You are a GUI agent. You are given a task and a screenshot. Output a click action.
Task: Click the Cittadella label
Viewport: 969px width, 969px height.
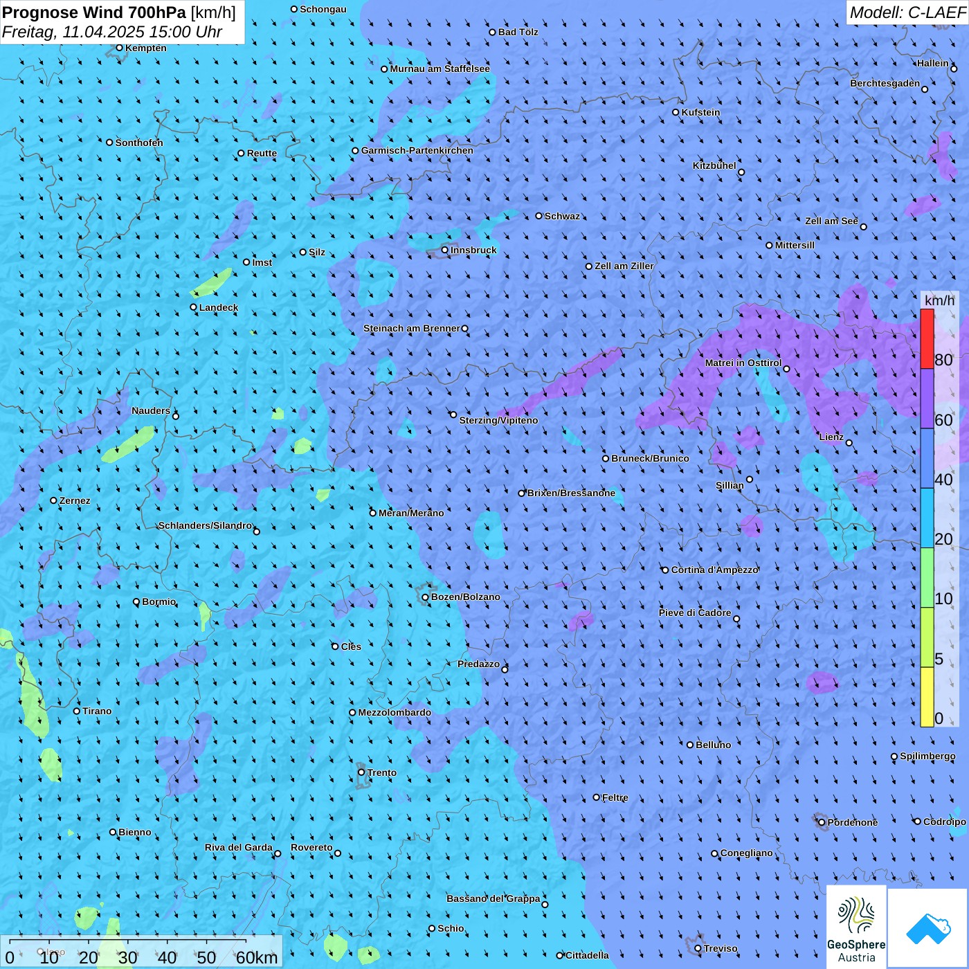[587, 955]
